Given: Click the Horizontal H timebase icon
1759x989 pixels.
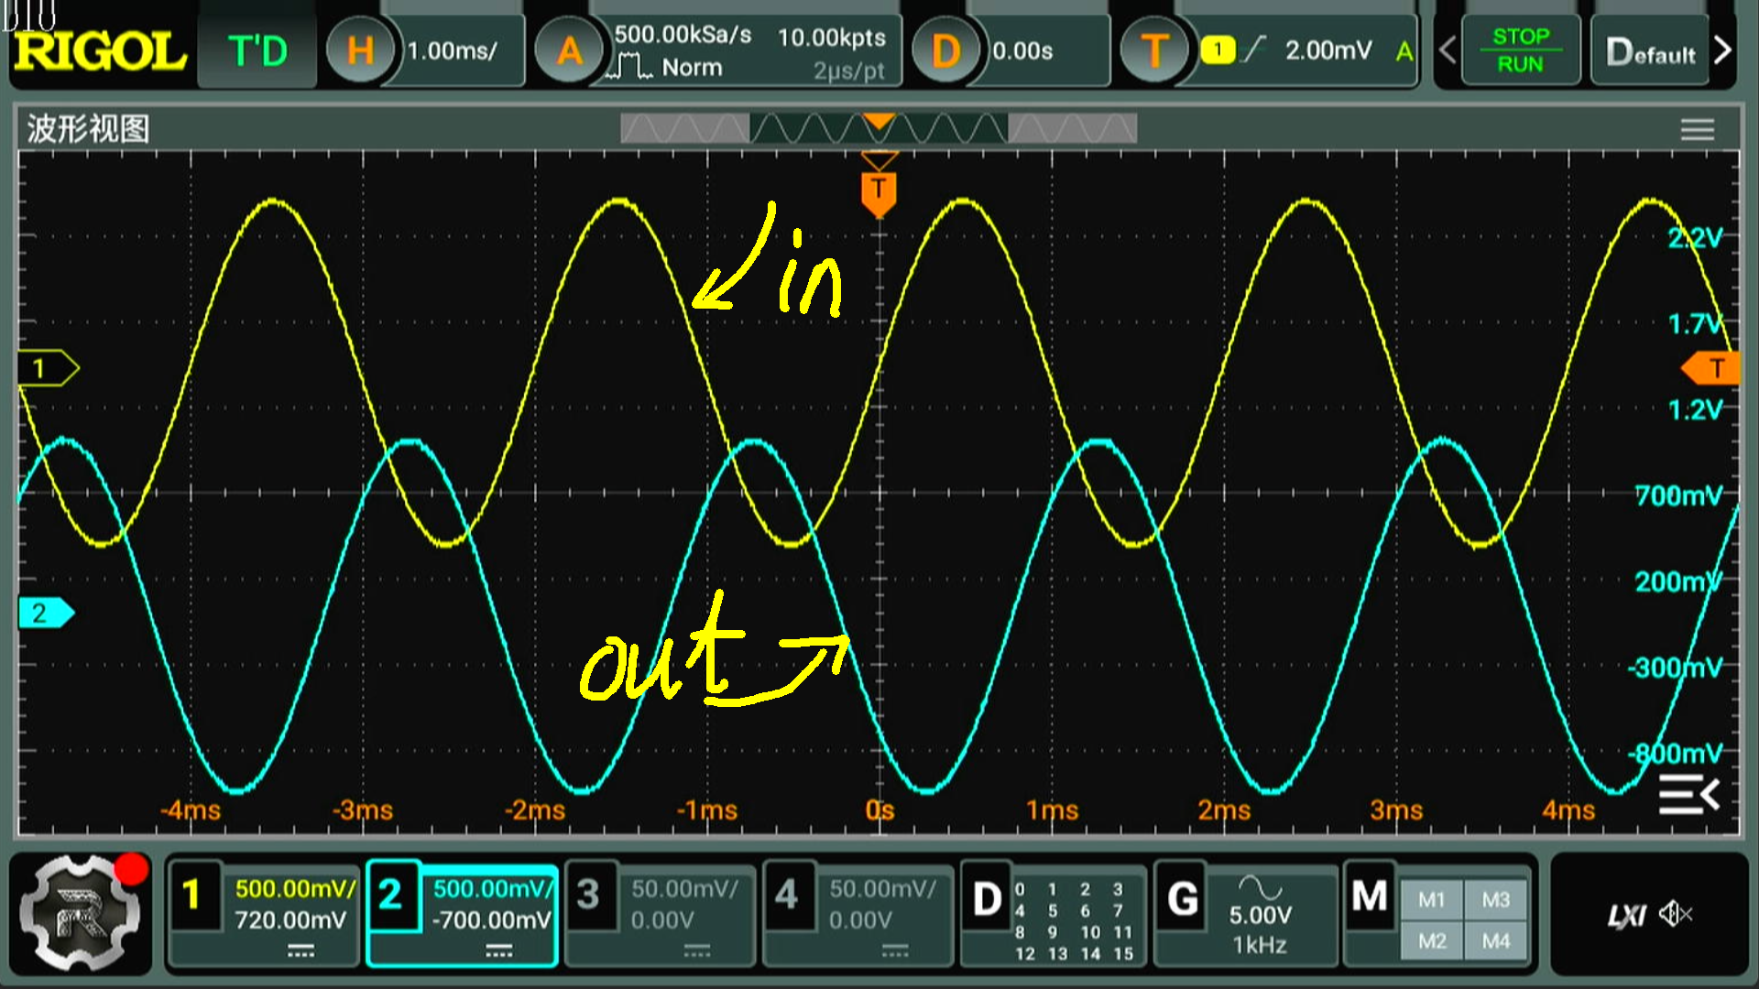Looking at the screenshot, I should pyautogui.click(x=360, y=51).
